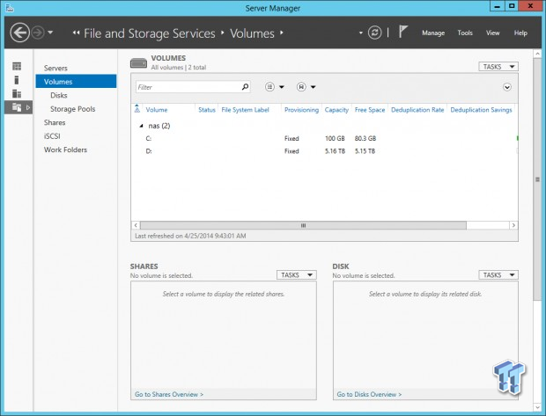Click the 80.3 GB free space cell

click(x=365, y=138)
